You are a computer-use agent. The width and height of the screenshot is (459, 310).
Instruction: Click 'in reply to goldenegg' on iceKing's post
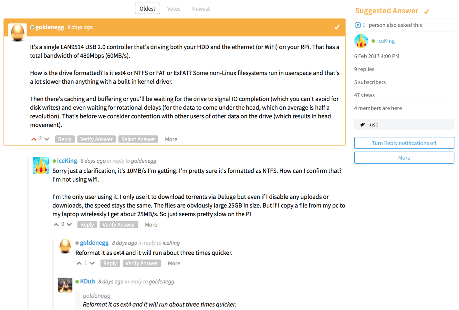(131, 161)
